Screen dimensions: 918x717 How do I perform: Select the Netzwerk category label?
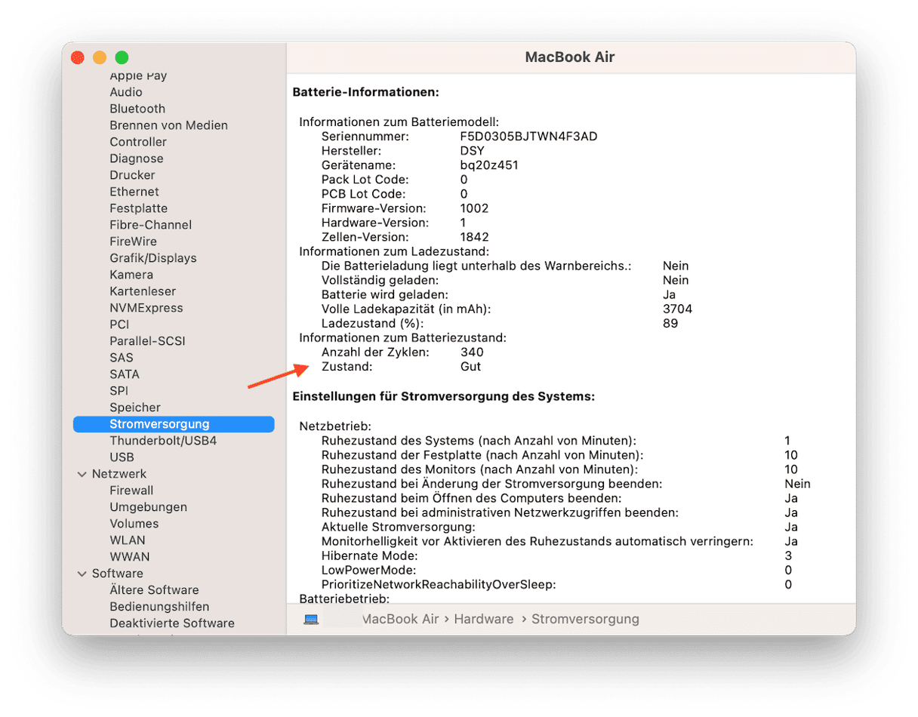pyautogui.click(x=119, y=474)
